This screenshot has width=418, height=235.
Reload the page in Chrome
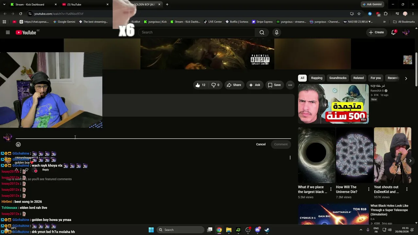(21, 14)
